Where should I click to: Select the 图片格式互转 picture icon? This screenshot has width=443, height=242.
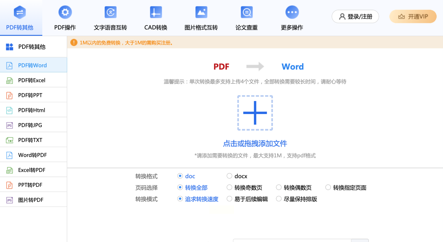point(201,12)
